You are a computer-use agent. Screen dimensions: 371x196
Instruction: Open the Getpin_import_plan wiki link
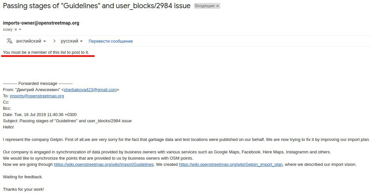pos(231,164)
